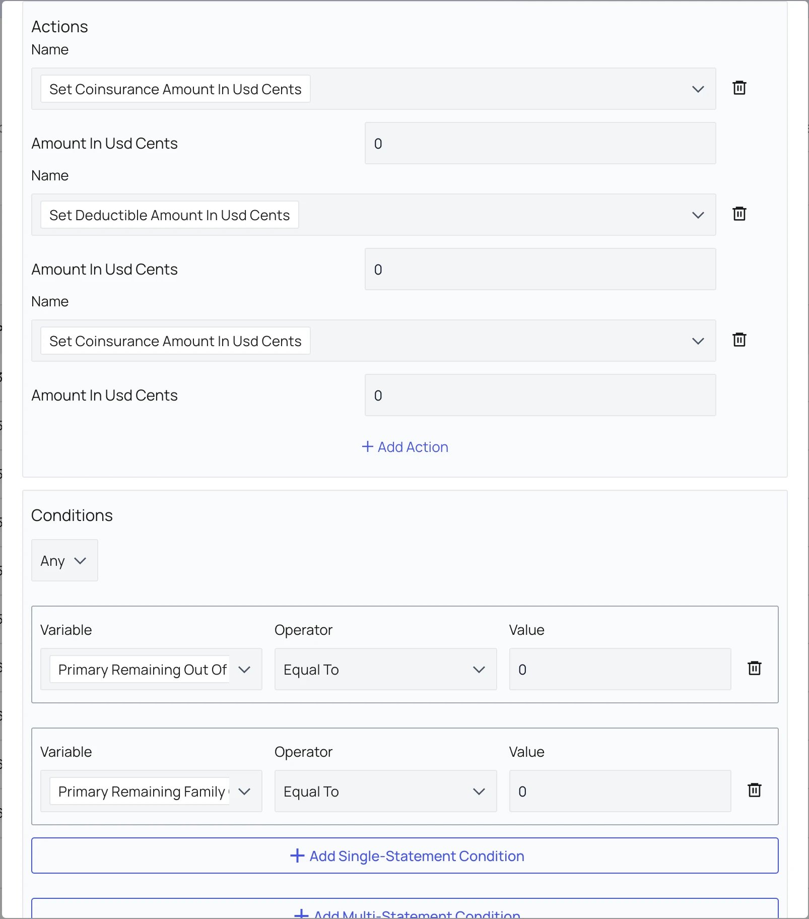
Task: Focus Value field of Primary Remaining Out Of condition
Action: pos(620,669)
